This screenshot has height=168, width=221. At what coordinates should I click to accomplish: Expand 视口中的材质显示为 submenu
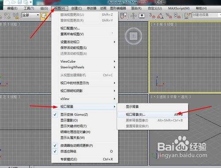click(x=85, y=83)
